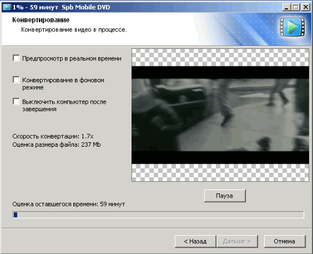Toggle Конвертирование в фоновом режиме checkbox
The width and height of the screenshot is (313, 254).
[16, 80]
